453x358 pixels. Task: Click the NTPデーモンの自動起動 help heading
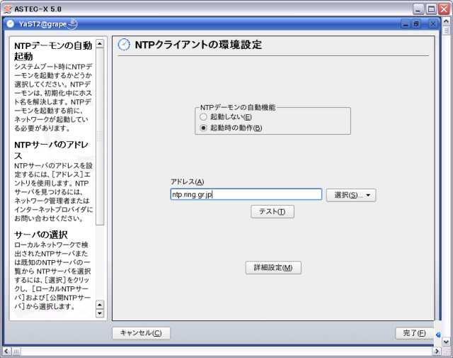coord(53,50)
